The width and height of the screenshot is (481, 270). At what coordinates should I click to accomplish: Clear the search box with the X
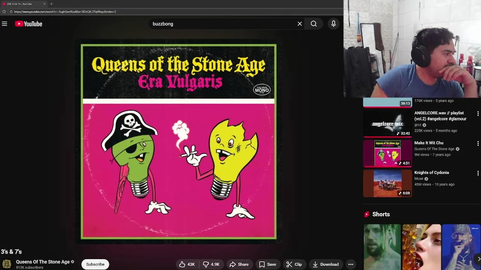299,24
